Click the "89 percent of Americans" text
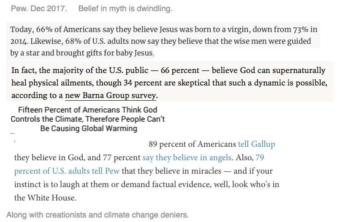 tap(192, 144)
